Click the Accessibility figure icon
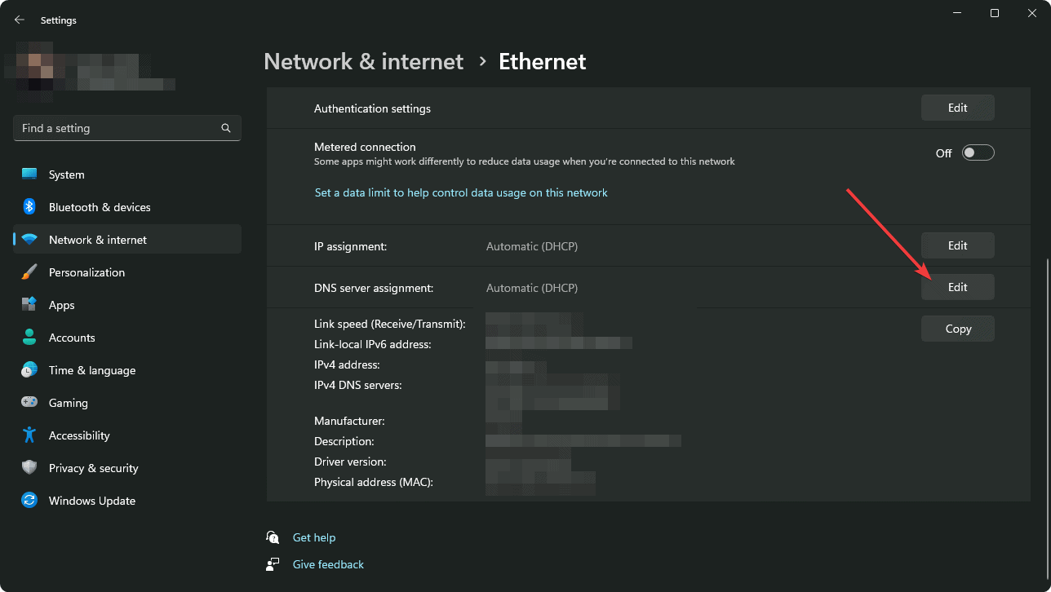This screenshot has width=1051, height=592. pos(29,435)
